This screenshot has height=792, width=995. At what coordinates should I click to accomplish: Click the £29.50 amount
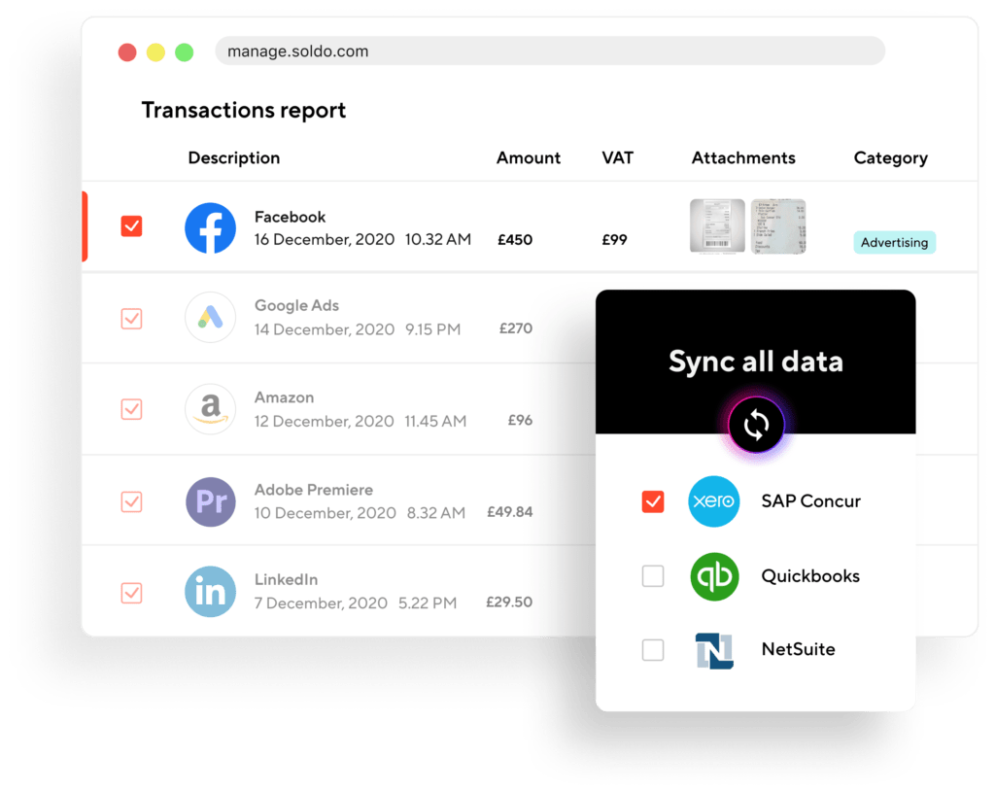click(509, 603)
